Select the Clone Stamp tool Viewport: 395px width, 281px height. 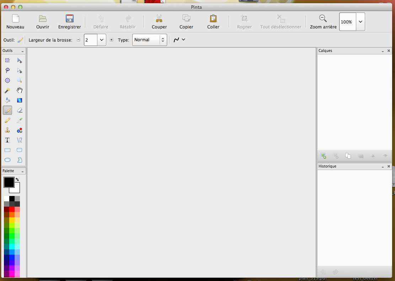(x=7, y=130)
